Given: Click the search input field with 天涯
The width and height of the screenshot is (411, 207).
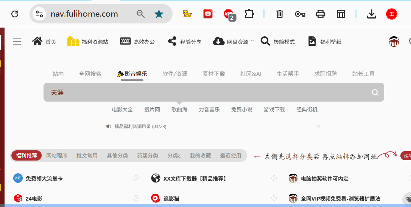Looking at the screenshot, I should (x=204, y=93).
